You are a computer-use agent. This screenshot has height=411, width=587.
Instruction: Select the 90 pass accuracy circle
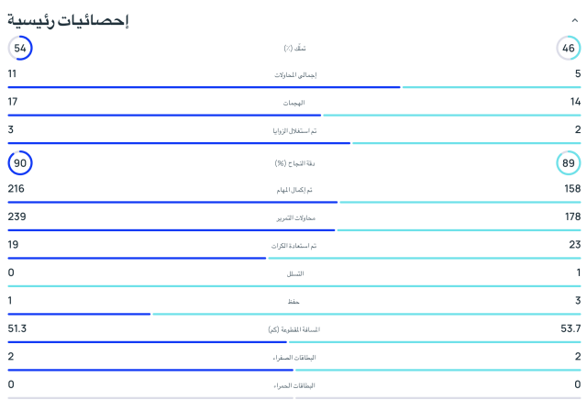point(20,163)
